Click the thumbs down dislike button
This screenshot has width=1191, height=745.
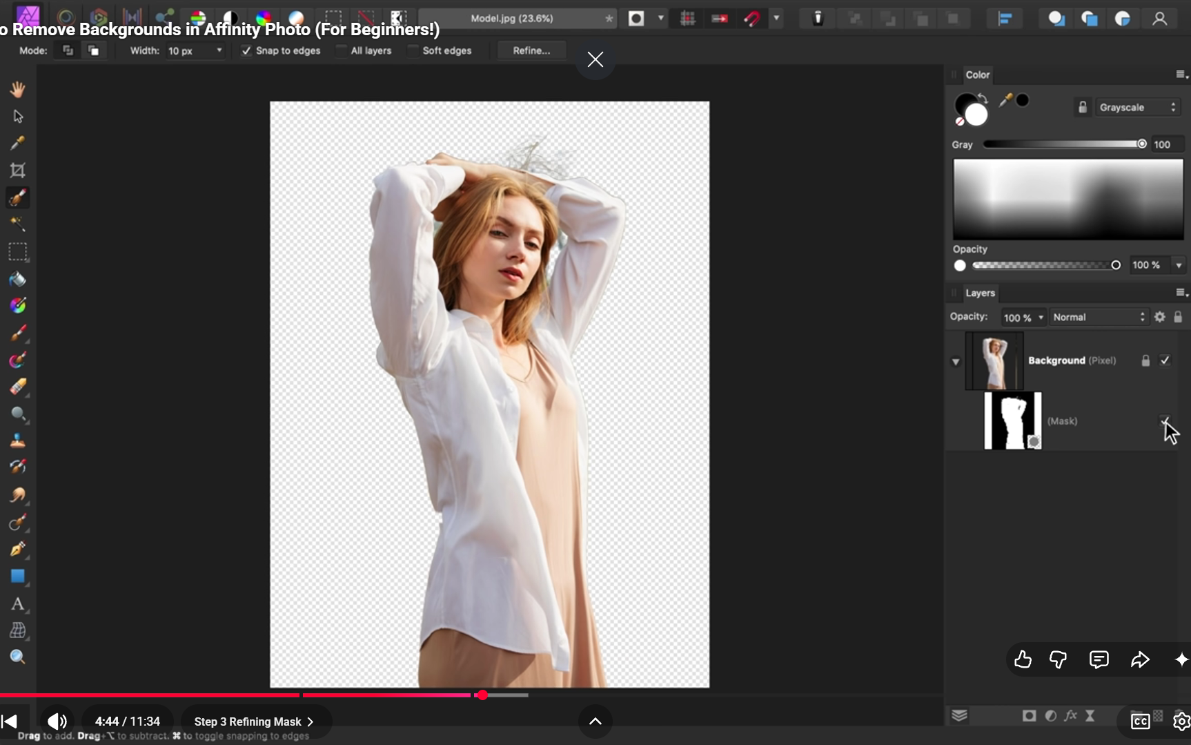(x=1058, y=660)
